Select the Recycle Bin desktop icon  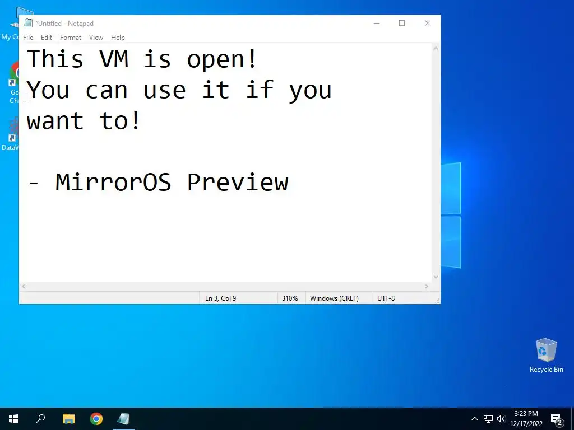coord(546,356)
